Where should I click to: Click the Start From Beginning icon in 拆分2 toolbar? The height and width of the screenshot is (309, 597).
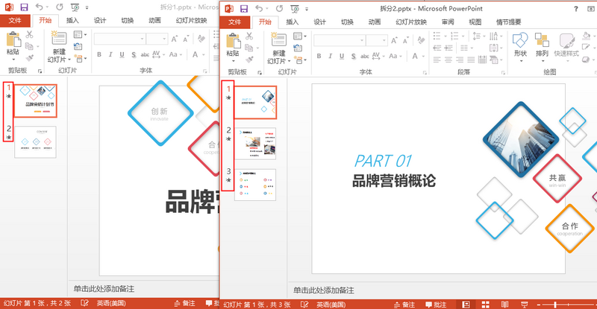pyautogui.click(x=294, y=8)
